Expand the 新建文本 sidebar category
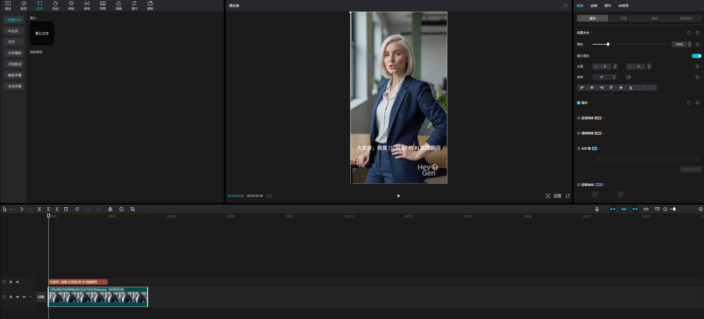This screenshot has width=704, height=319. click(14, 20)
